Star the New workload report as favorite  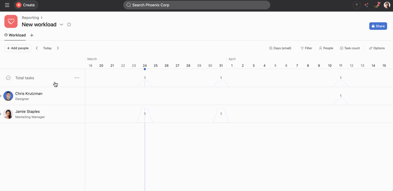pyautogui.click(x=69, y=24)
